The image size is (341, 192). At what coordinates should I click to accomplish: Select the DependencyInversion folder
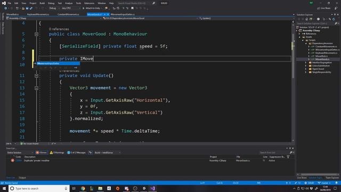click(x=322, y=43)
